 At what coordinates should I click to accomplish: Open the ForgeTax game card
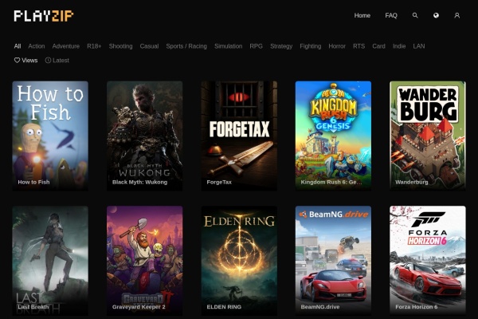click(239, 136)
